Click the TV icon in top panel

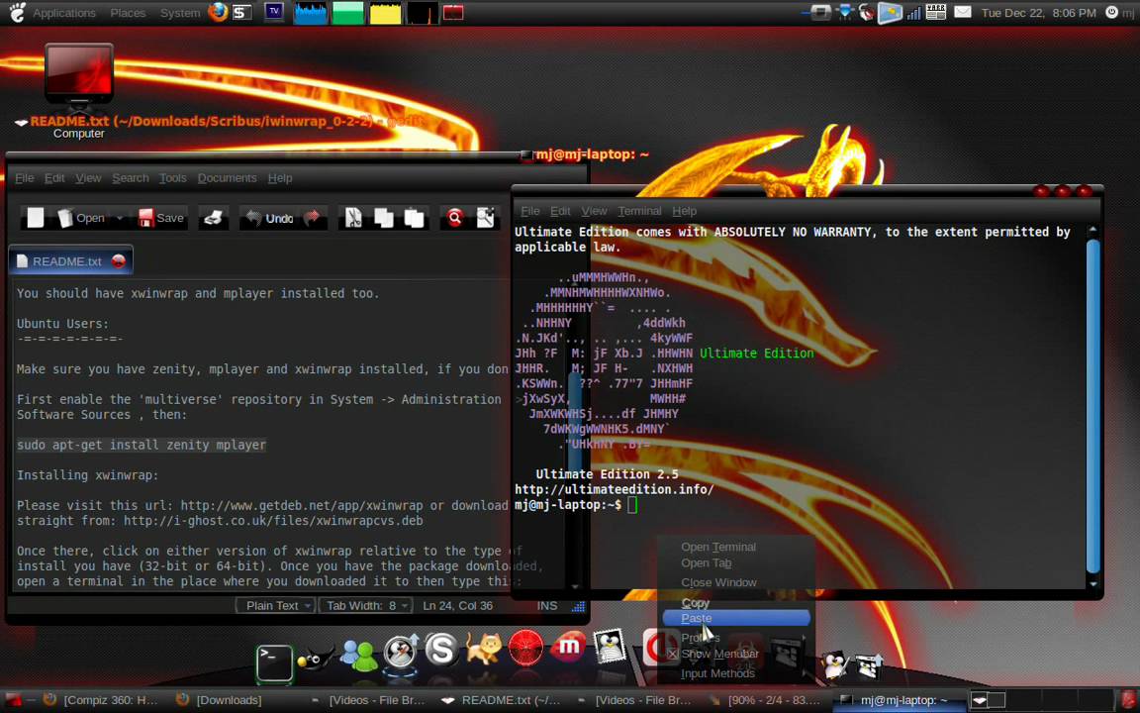click(x=274, y=12)
